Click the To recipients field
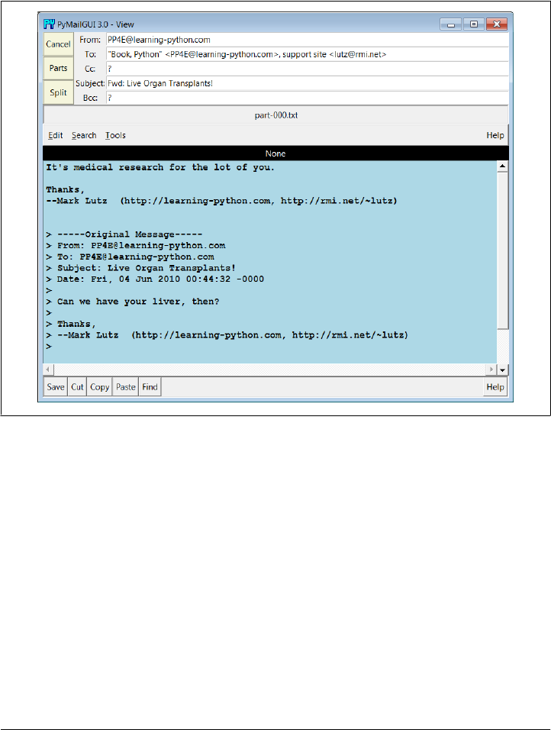Screen dimensions: 551x730 (x=307, y=54)
